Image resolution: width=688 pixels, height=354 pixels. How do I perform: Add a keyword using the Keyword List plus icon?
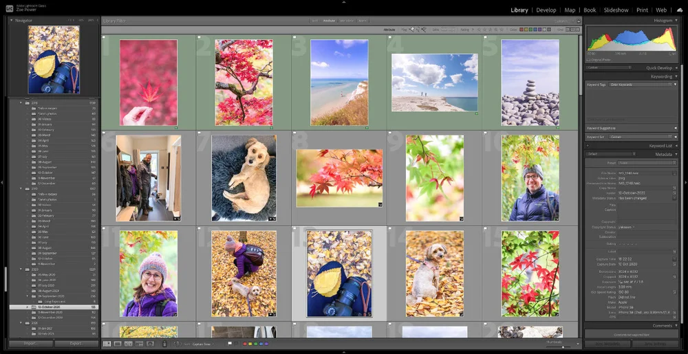point(588,146)
